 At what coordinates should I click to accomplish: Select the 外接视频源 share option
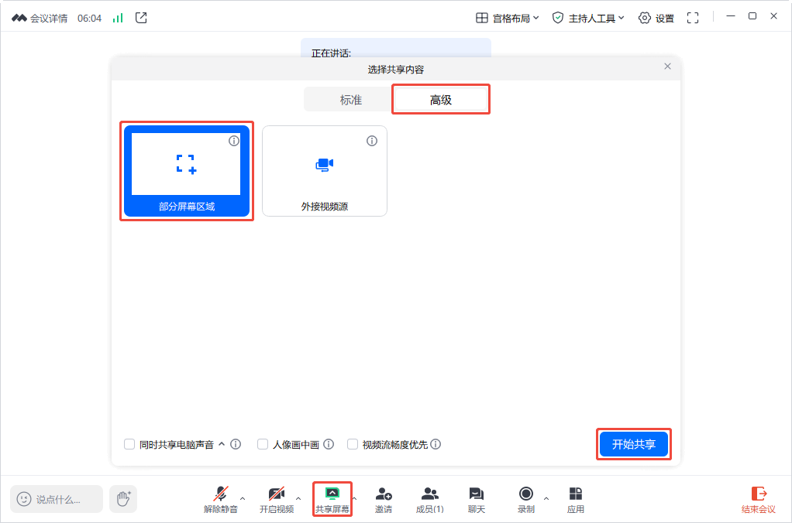pyautogui.click(x=325, y=171)
